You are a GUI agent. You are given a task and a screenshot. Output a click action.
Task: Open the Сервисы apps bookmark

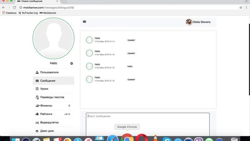[9, 13]
